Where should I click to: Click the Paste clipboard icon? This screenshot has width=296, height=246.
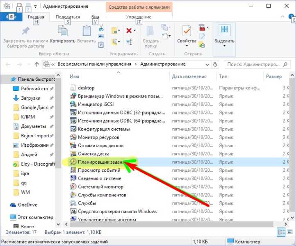pyautogui.click(x=87, y=31)
